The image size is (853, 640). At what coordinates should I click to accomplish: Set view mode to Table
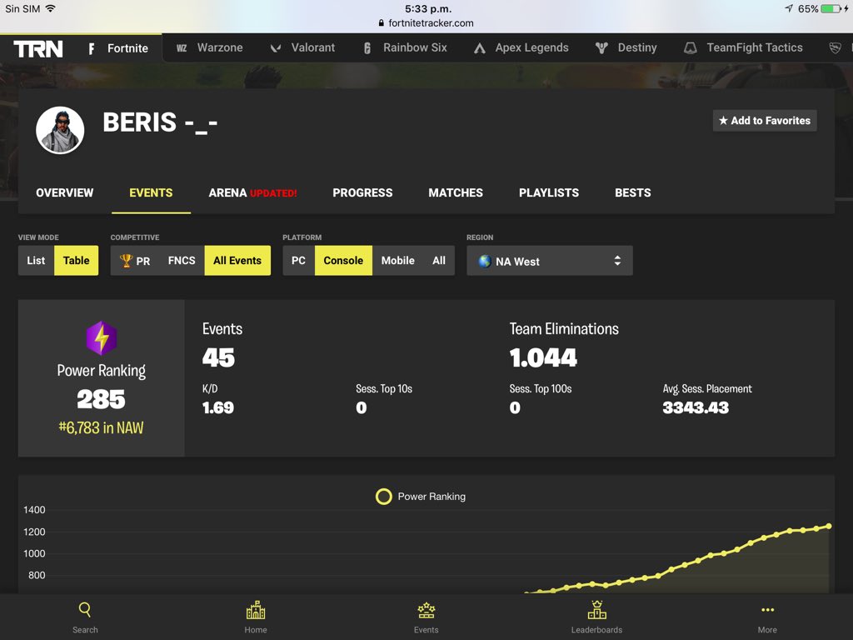tap(76, 261)
